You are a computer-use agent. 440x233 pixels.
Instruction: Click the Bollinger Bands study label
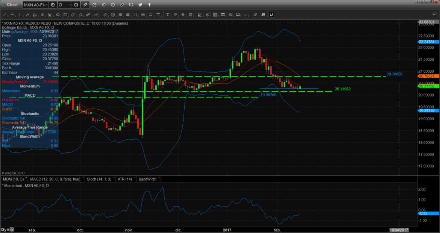(x=28, y=28)
